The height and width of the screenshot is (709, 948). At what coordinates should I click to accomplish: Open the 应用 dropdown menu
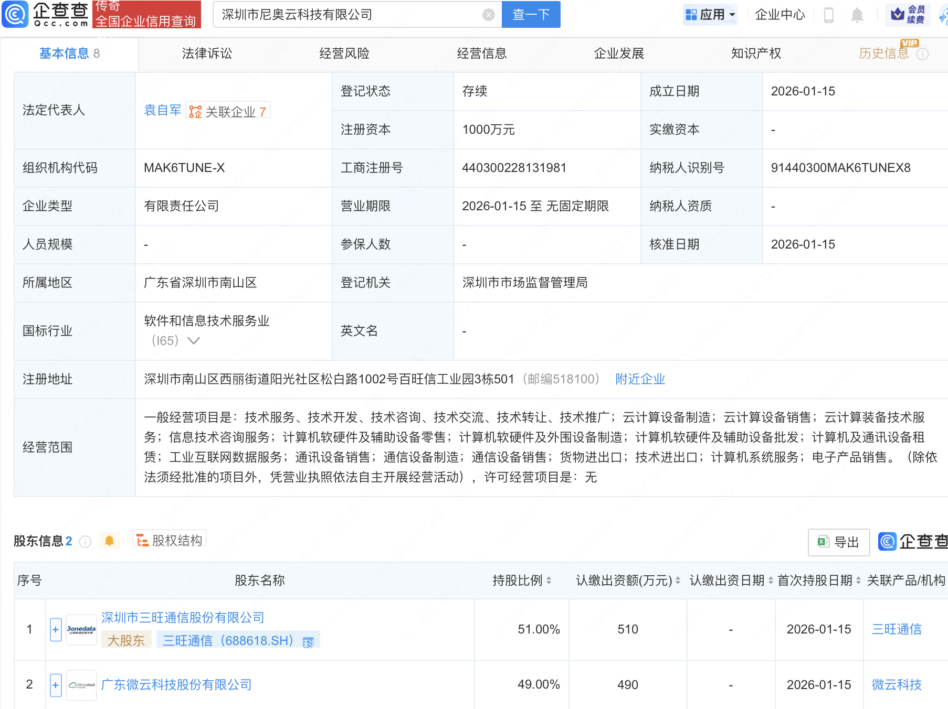[711, 15]
